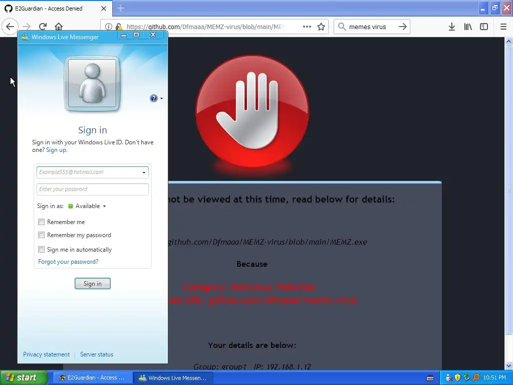The height and width of the screenshot is (385, 513).
Task: Enable Remember my password checkbox
Action: click(41, 235)
